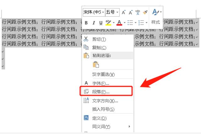Image resolution: width=201 pixels, height=134 pixels.
Task: Click the paste option clipboard icon
Action: point(96,64)
